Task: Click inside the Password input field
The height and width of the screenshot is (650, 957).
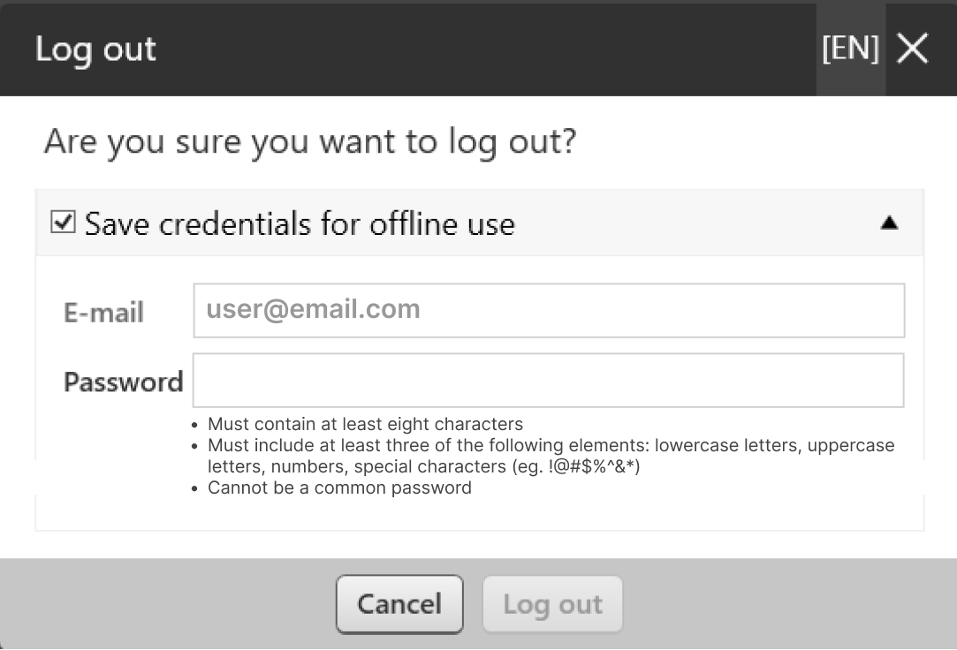Action: pos(548,380)
